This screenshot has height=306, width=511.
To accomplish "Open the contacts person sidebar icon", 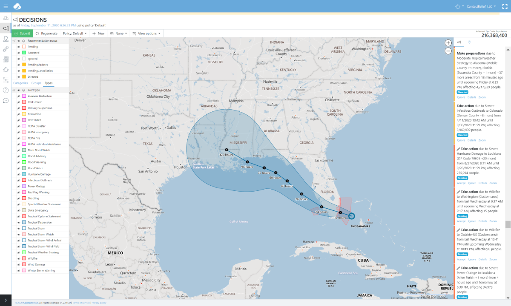I will tap(6, 39).
